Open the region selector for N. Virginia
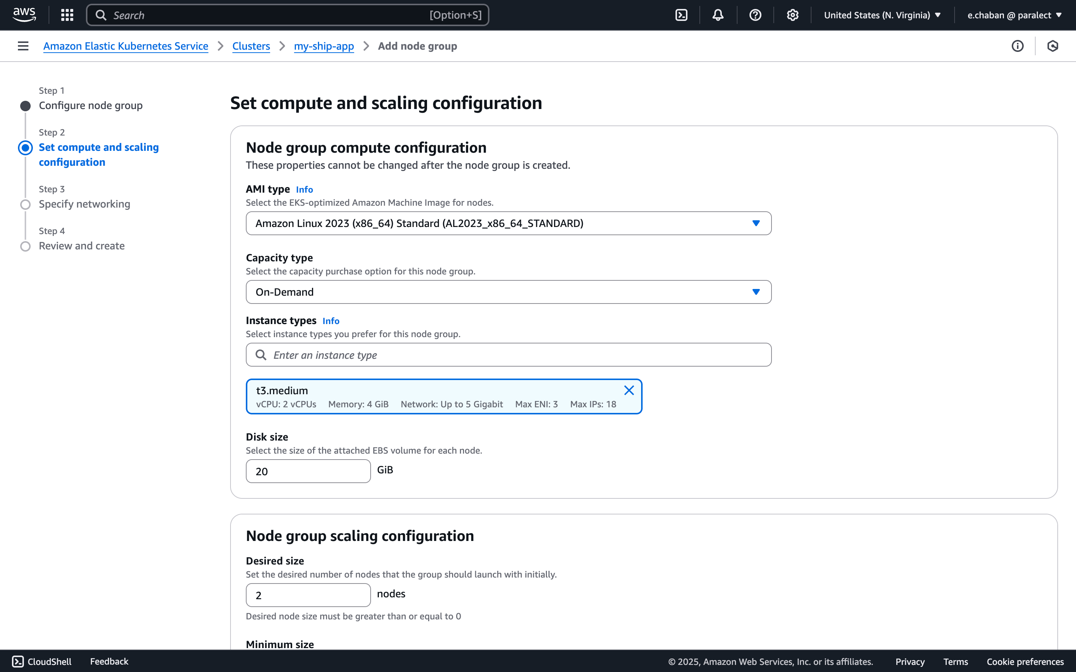This screenshot has width=1076, height=672. tap(882, 15)
